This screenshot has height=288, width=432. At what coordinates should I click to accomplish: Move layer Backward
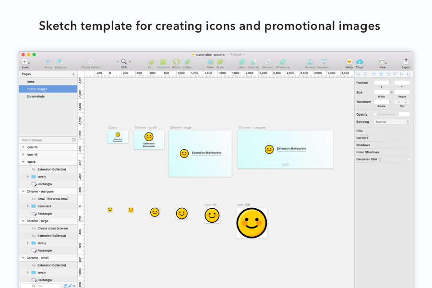point(324,62)
